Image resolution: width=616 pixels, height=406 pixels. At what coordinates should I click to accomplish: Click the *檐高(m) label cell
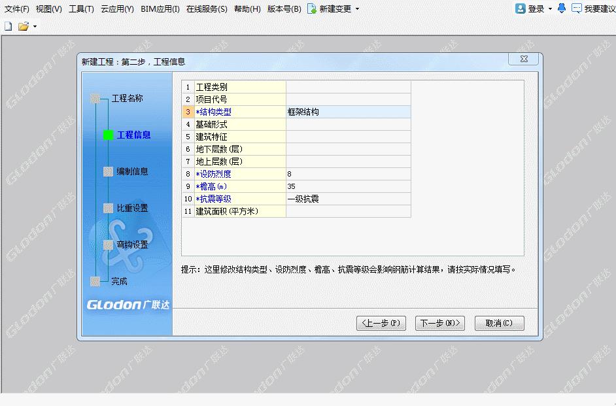pyautogui.click(x=240, y=186)
